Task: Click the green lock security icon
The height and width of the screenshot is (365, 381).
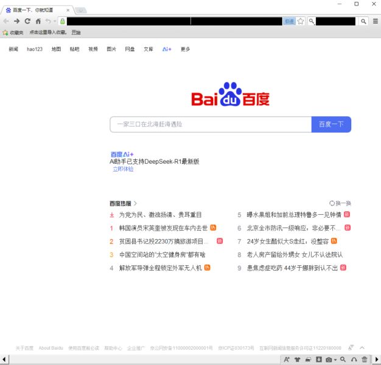Action: [x=63, y=21]
